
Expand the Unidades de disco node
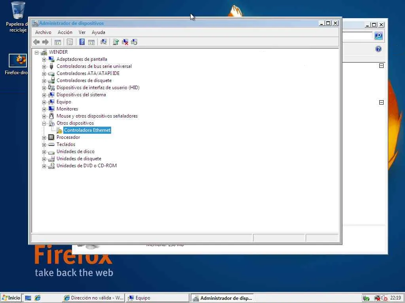coord(44,152)
